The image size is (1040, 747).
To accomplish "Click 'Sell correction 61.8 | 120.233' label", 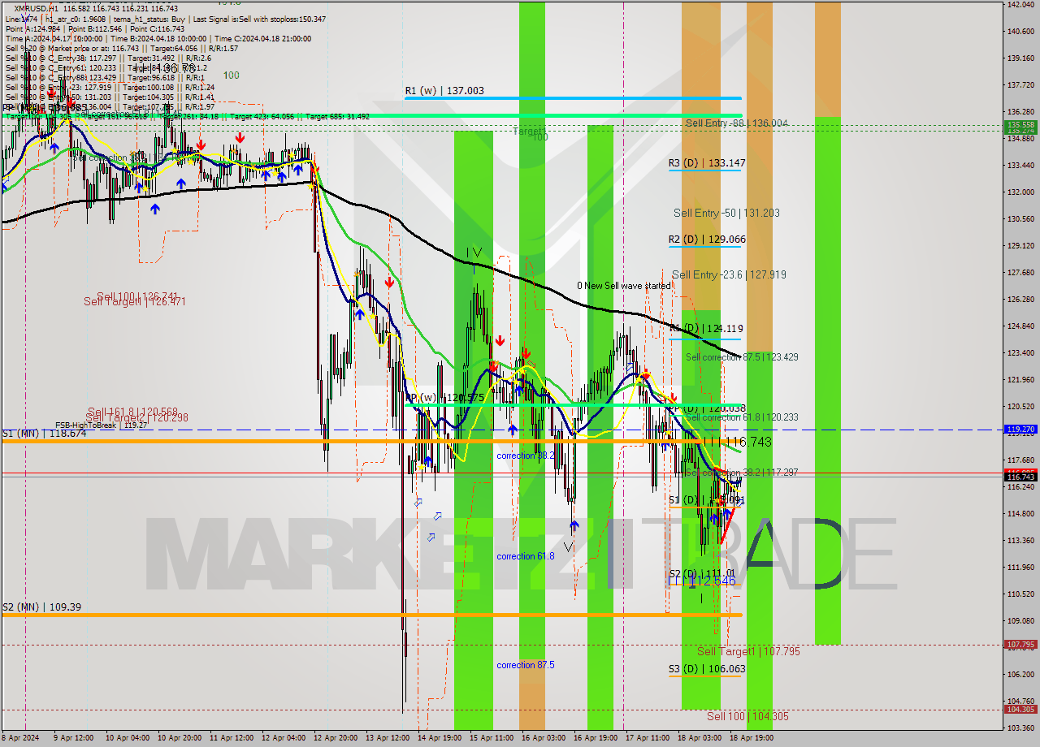I will tap(742, 417).
